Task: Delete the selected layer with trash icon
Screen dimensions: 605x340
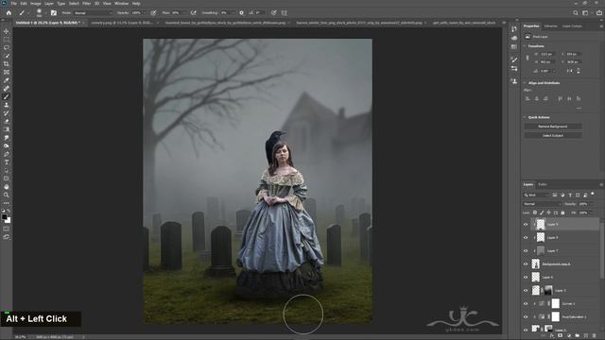Action: pos(595,336)
